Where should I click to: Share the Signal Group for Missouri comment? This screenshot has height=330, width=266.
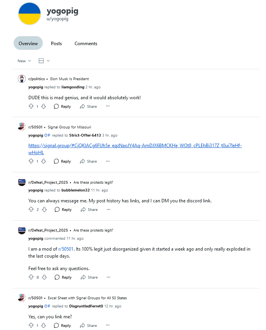pyautogui.click(x=88, y=161)
